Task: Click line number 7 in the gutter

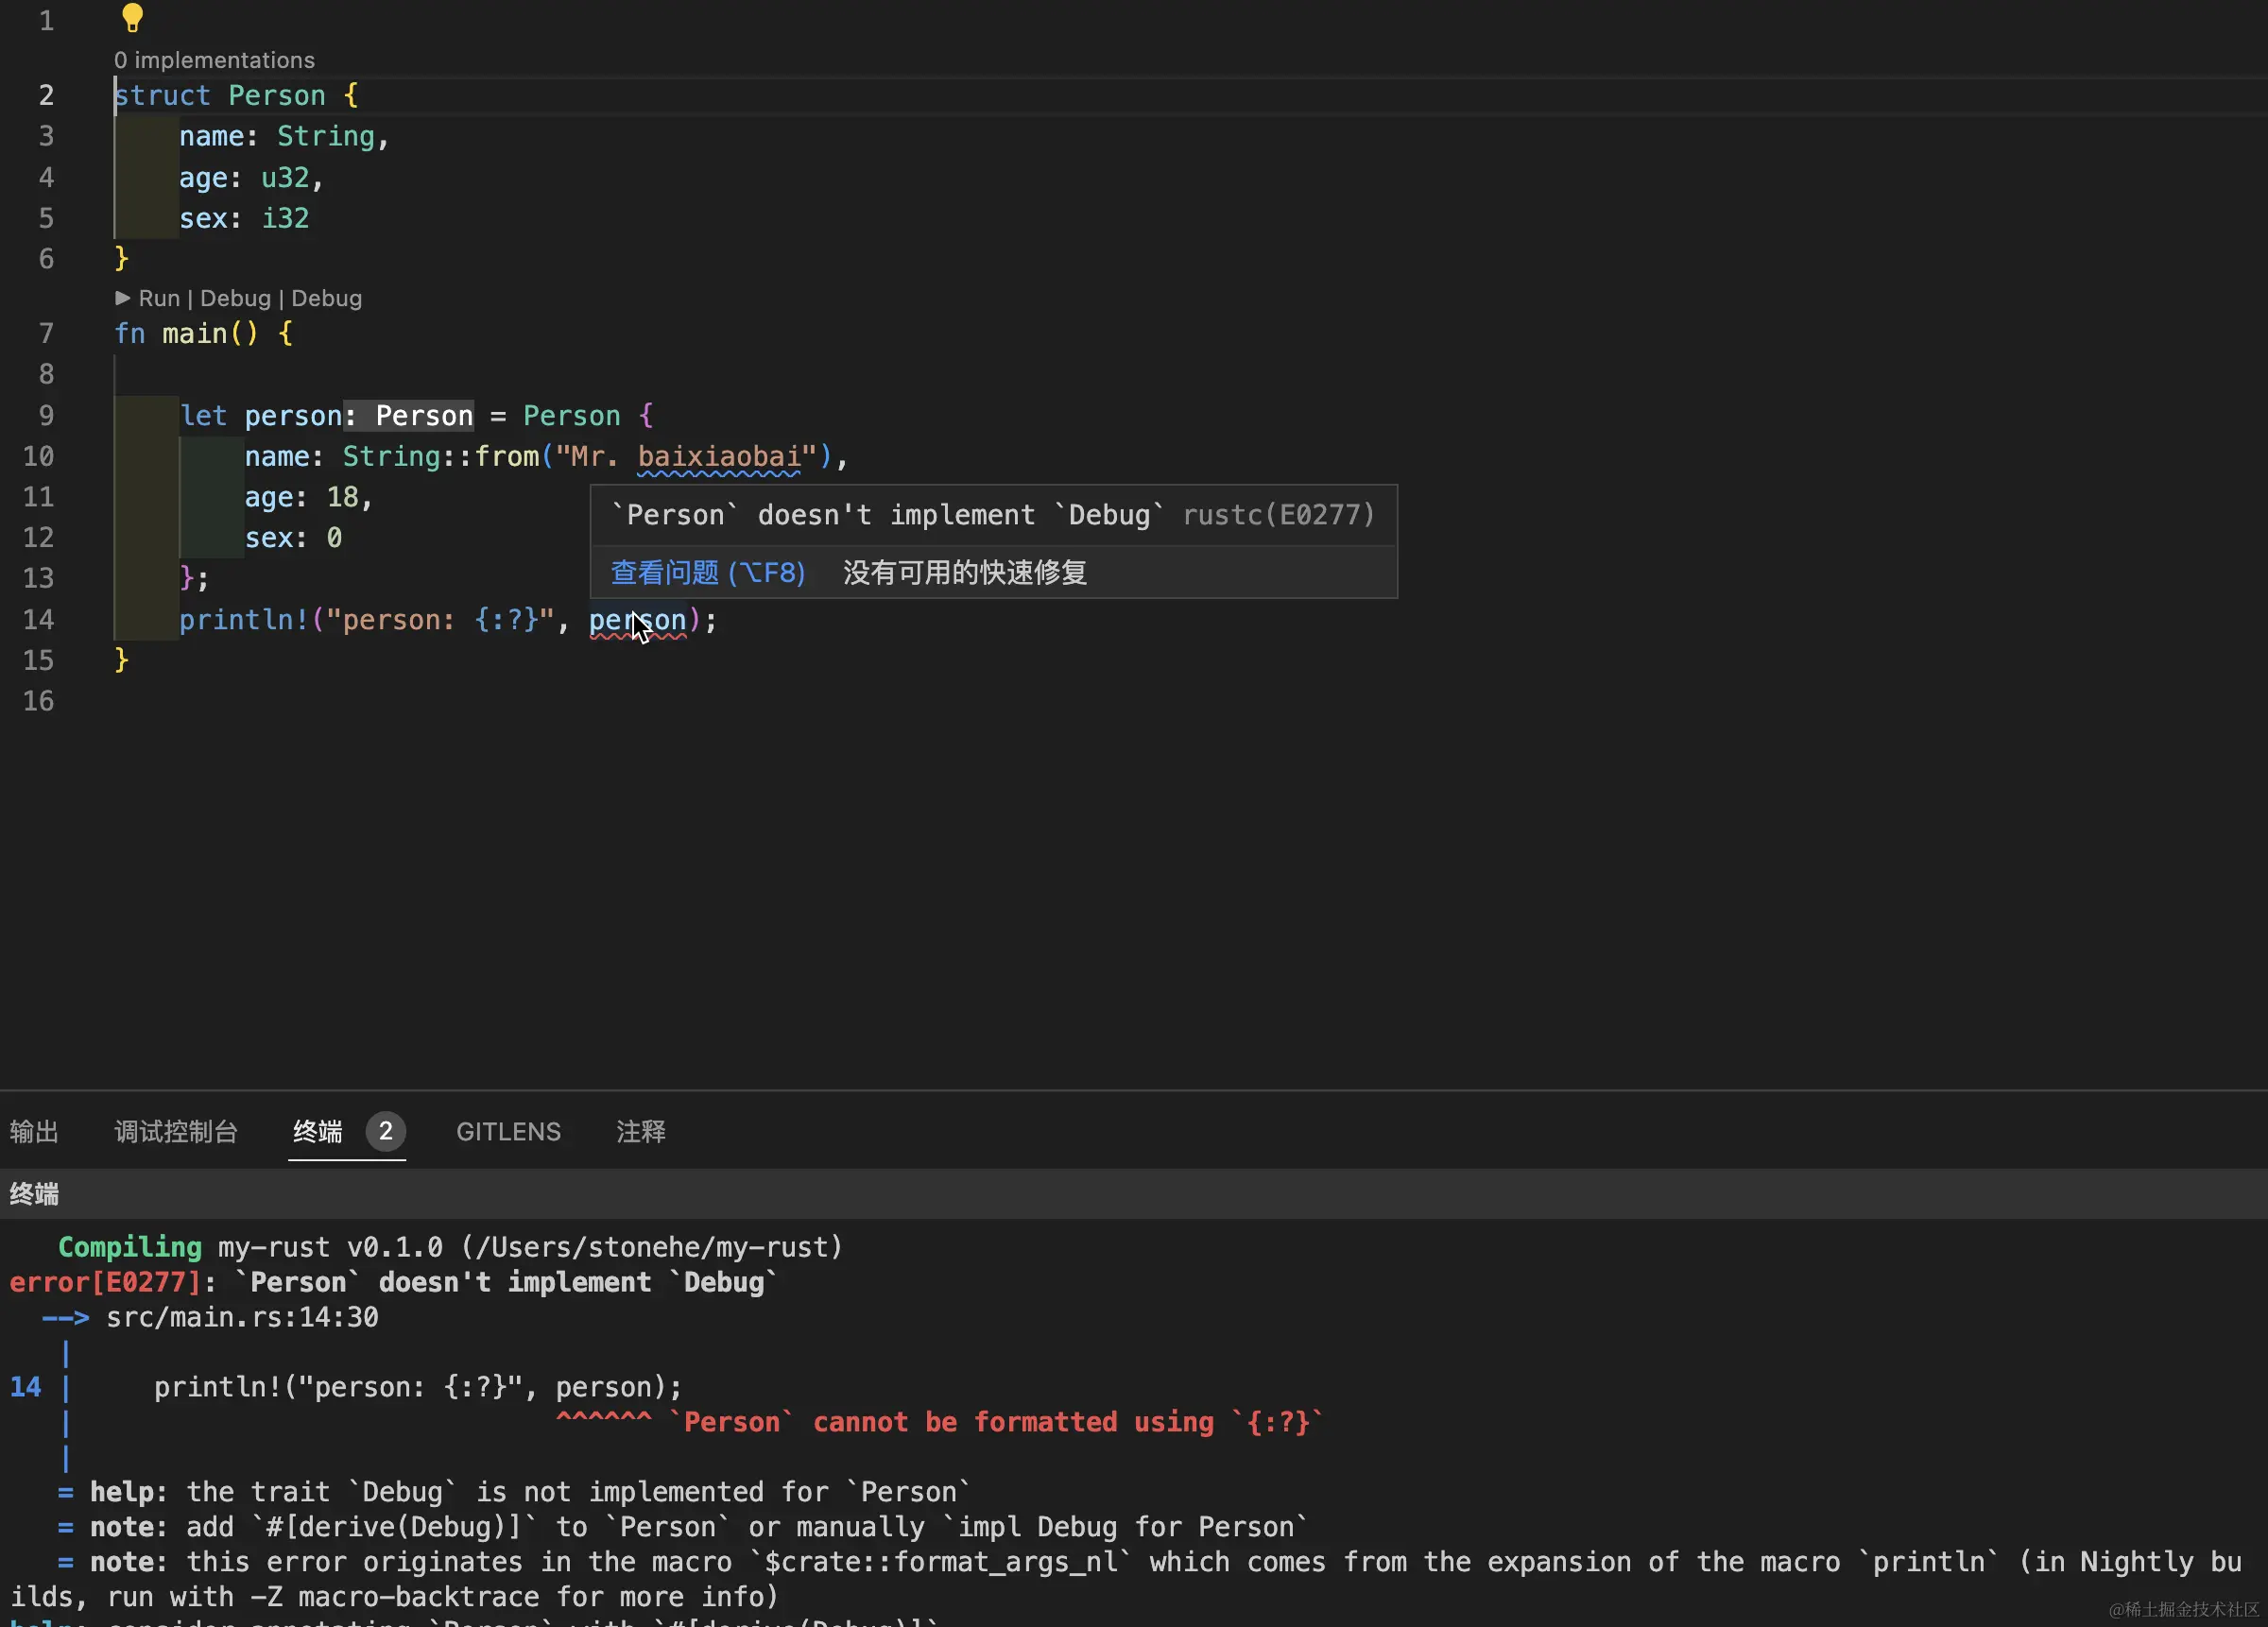Action: click(46, 333)
